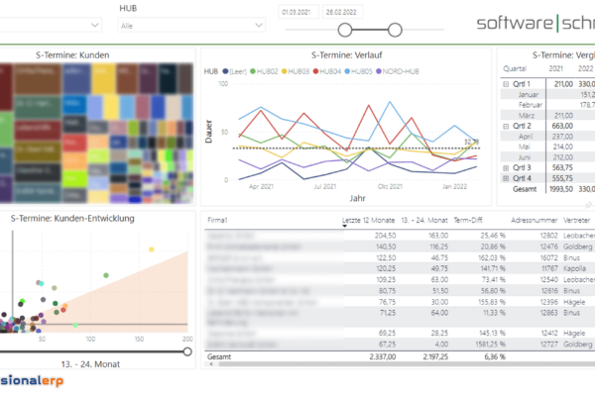595x396 pixels.
Task: Select the (Leer) legend marker
Action: [225, 71]
